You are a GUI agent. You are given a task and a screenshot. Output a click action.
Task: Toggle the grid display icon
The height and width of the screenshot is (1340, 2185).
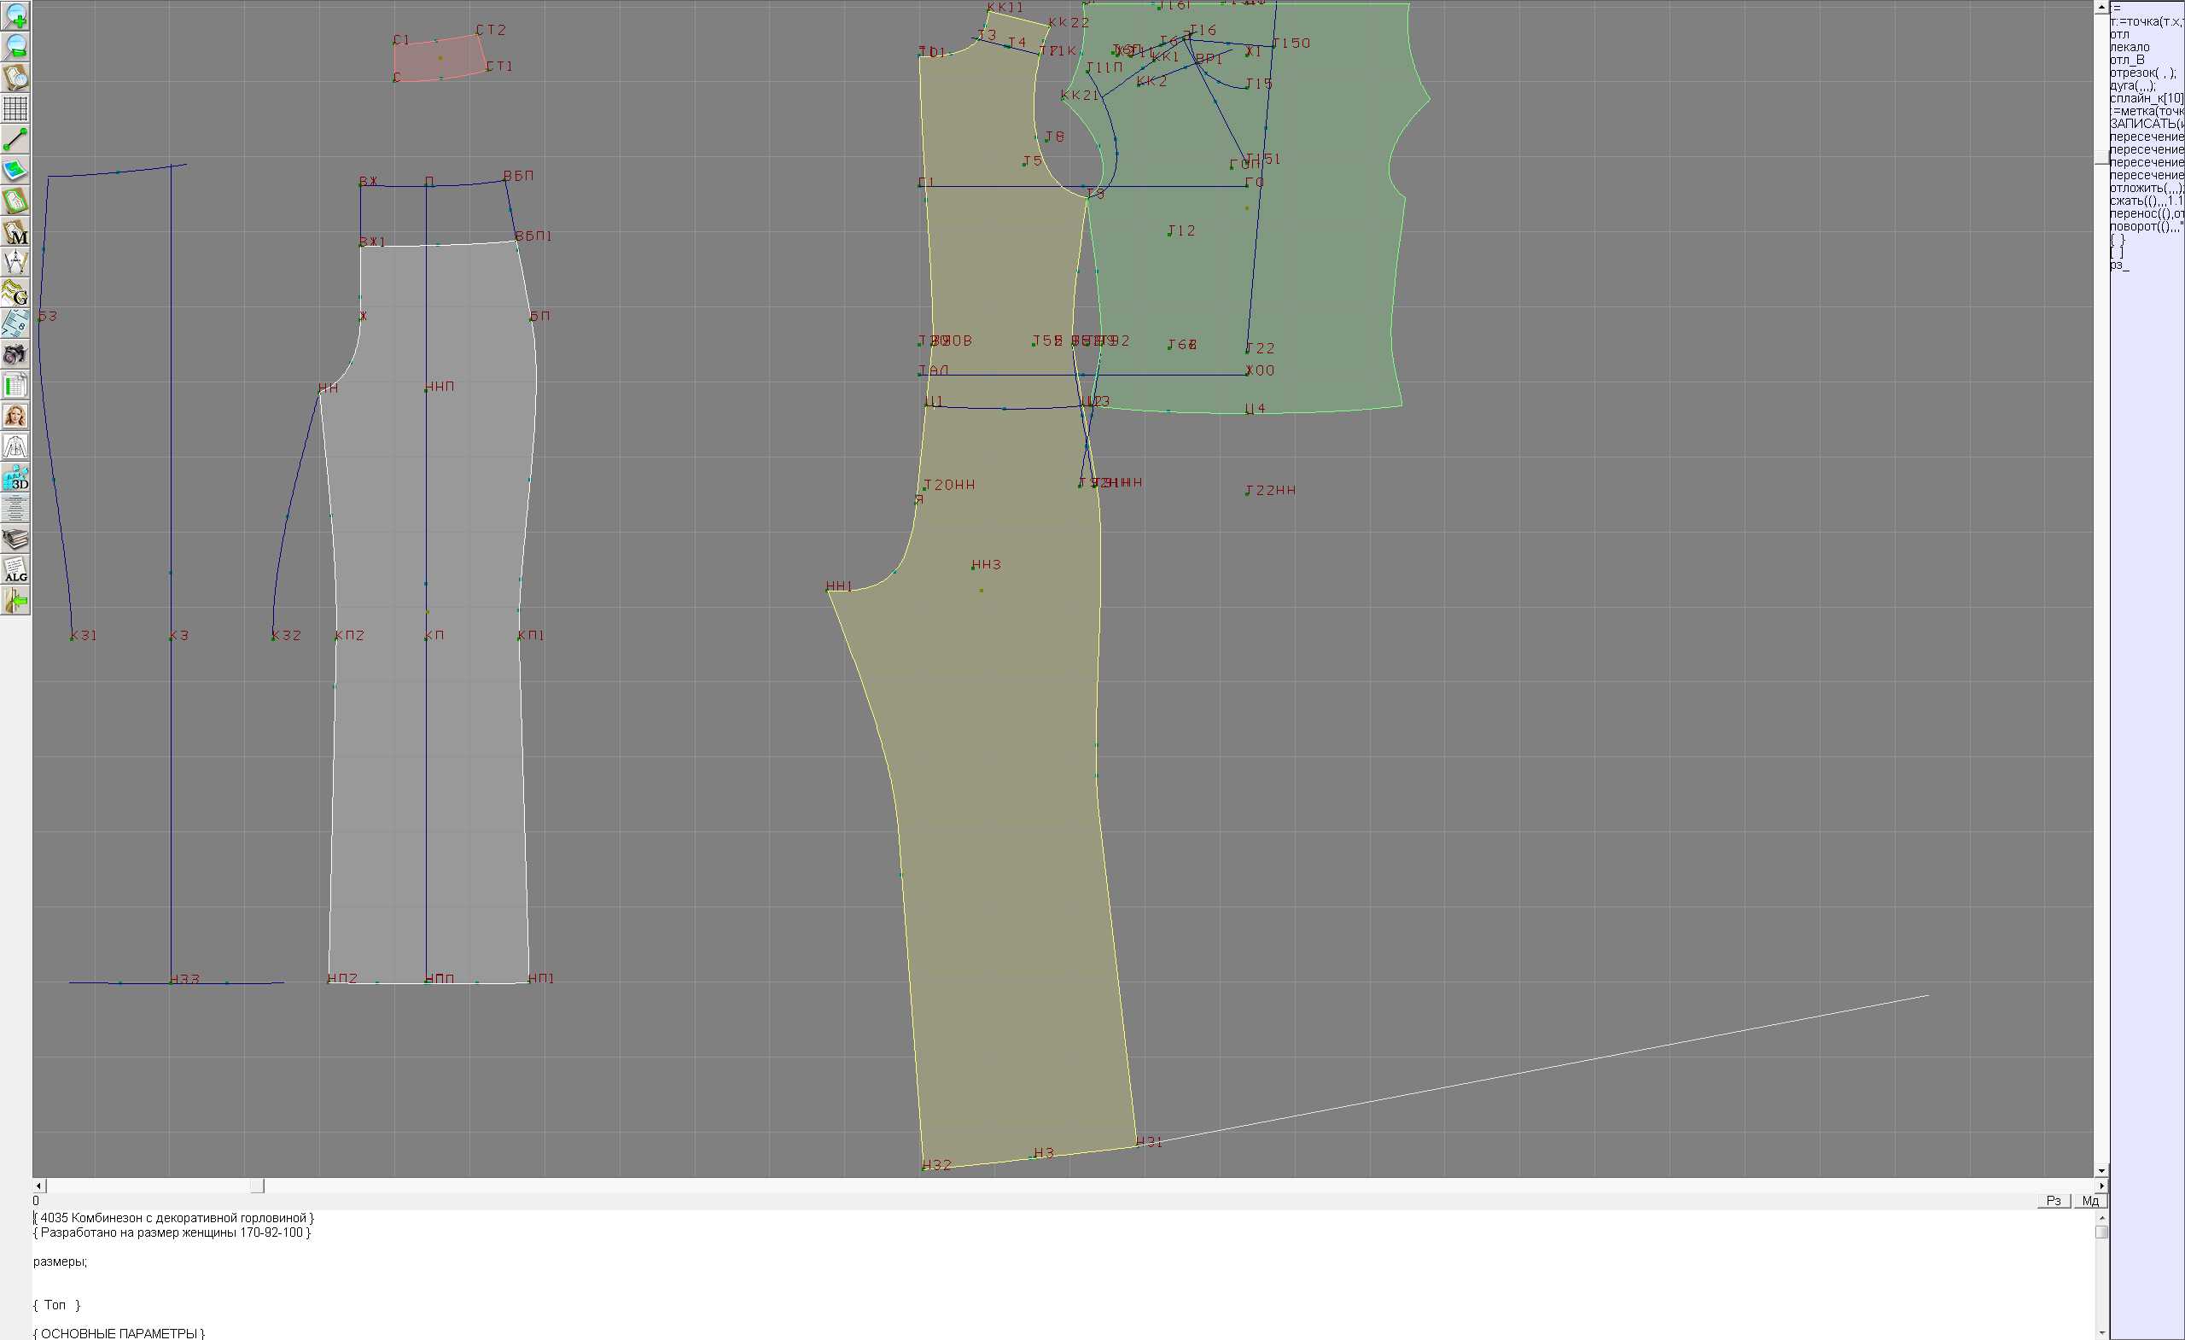pos(15,108)
